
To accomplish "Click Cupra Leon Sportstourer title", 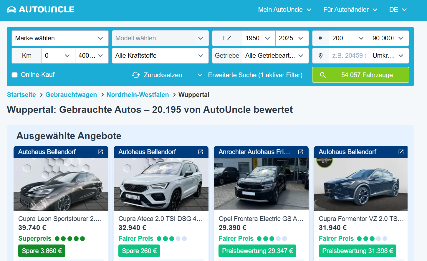I will [60, 219].
